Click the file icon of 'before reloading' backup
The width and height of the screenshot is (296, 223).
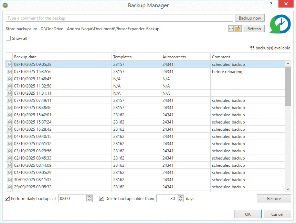coord(9,72)
